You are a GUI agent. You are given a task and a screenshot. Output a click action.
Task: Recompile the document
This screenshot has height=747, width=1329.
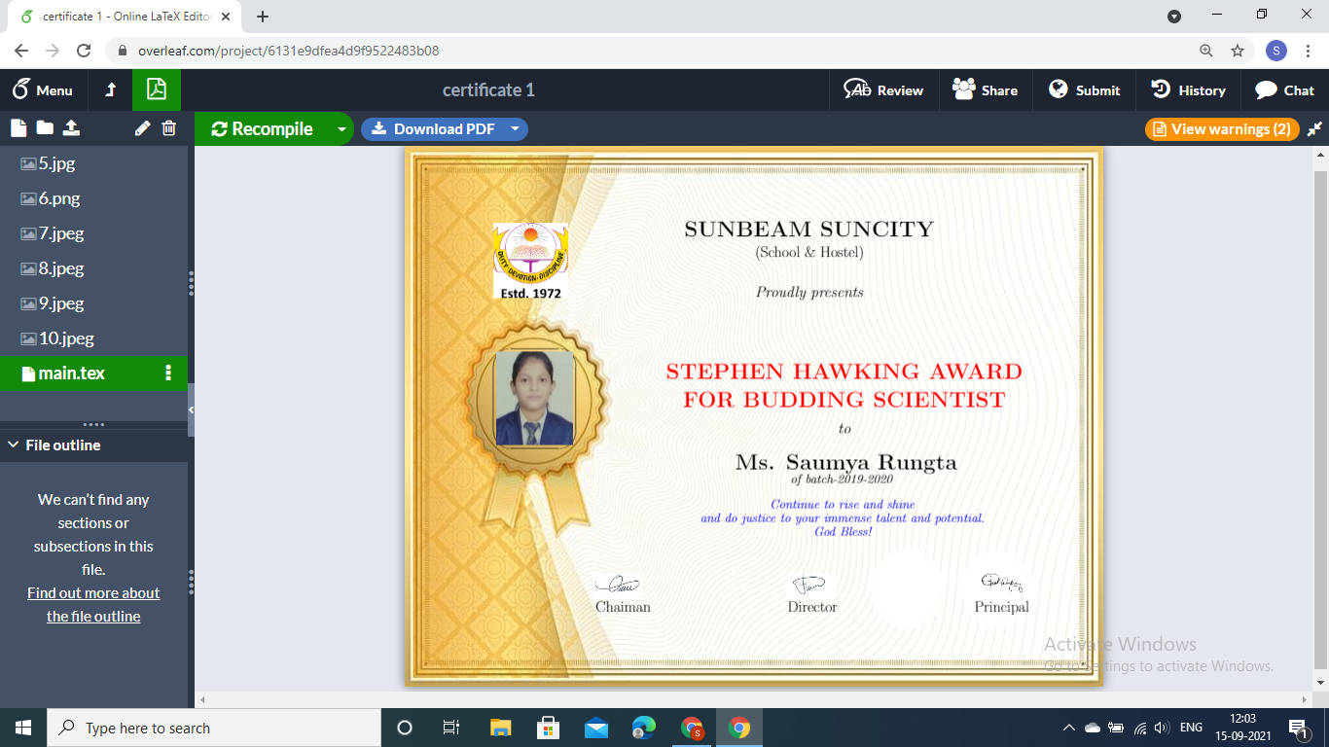tap(262, 128)
